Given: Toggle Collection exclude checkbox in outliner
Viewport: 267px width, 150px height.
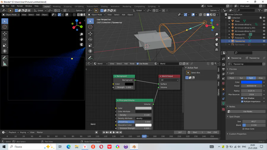Looking at the screenshot, I should [x=260, y=18].
